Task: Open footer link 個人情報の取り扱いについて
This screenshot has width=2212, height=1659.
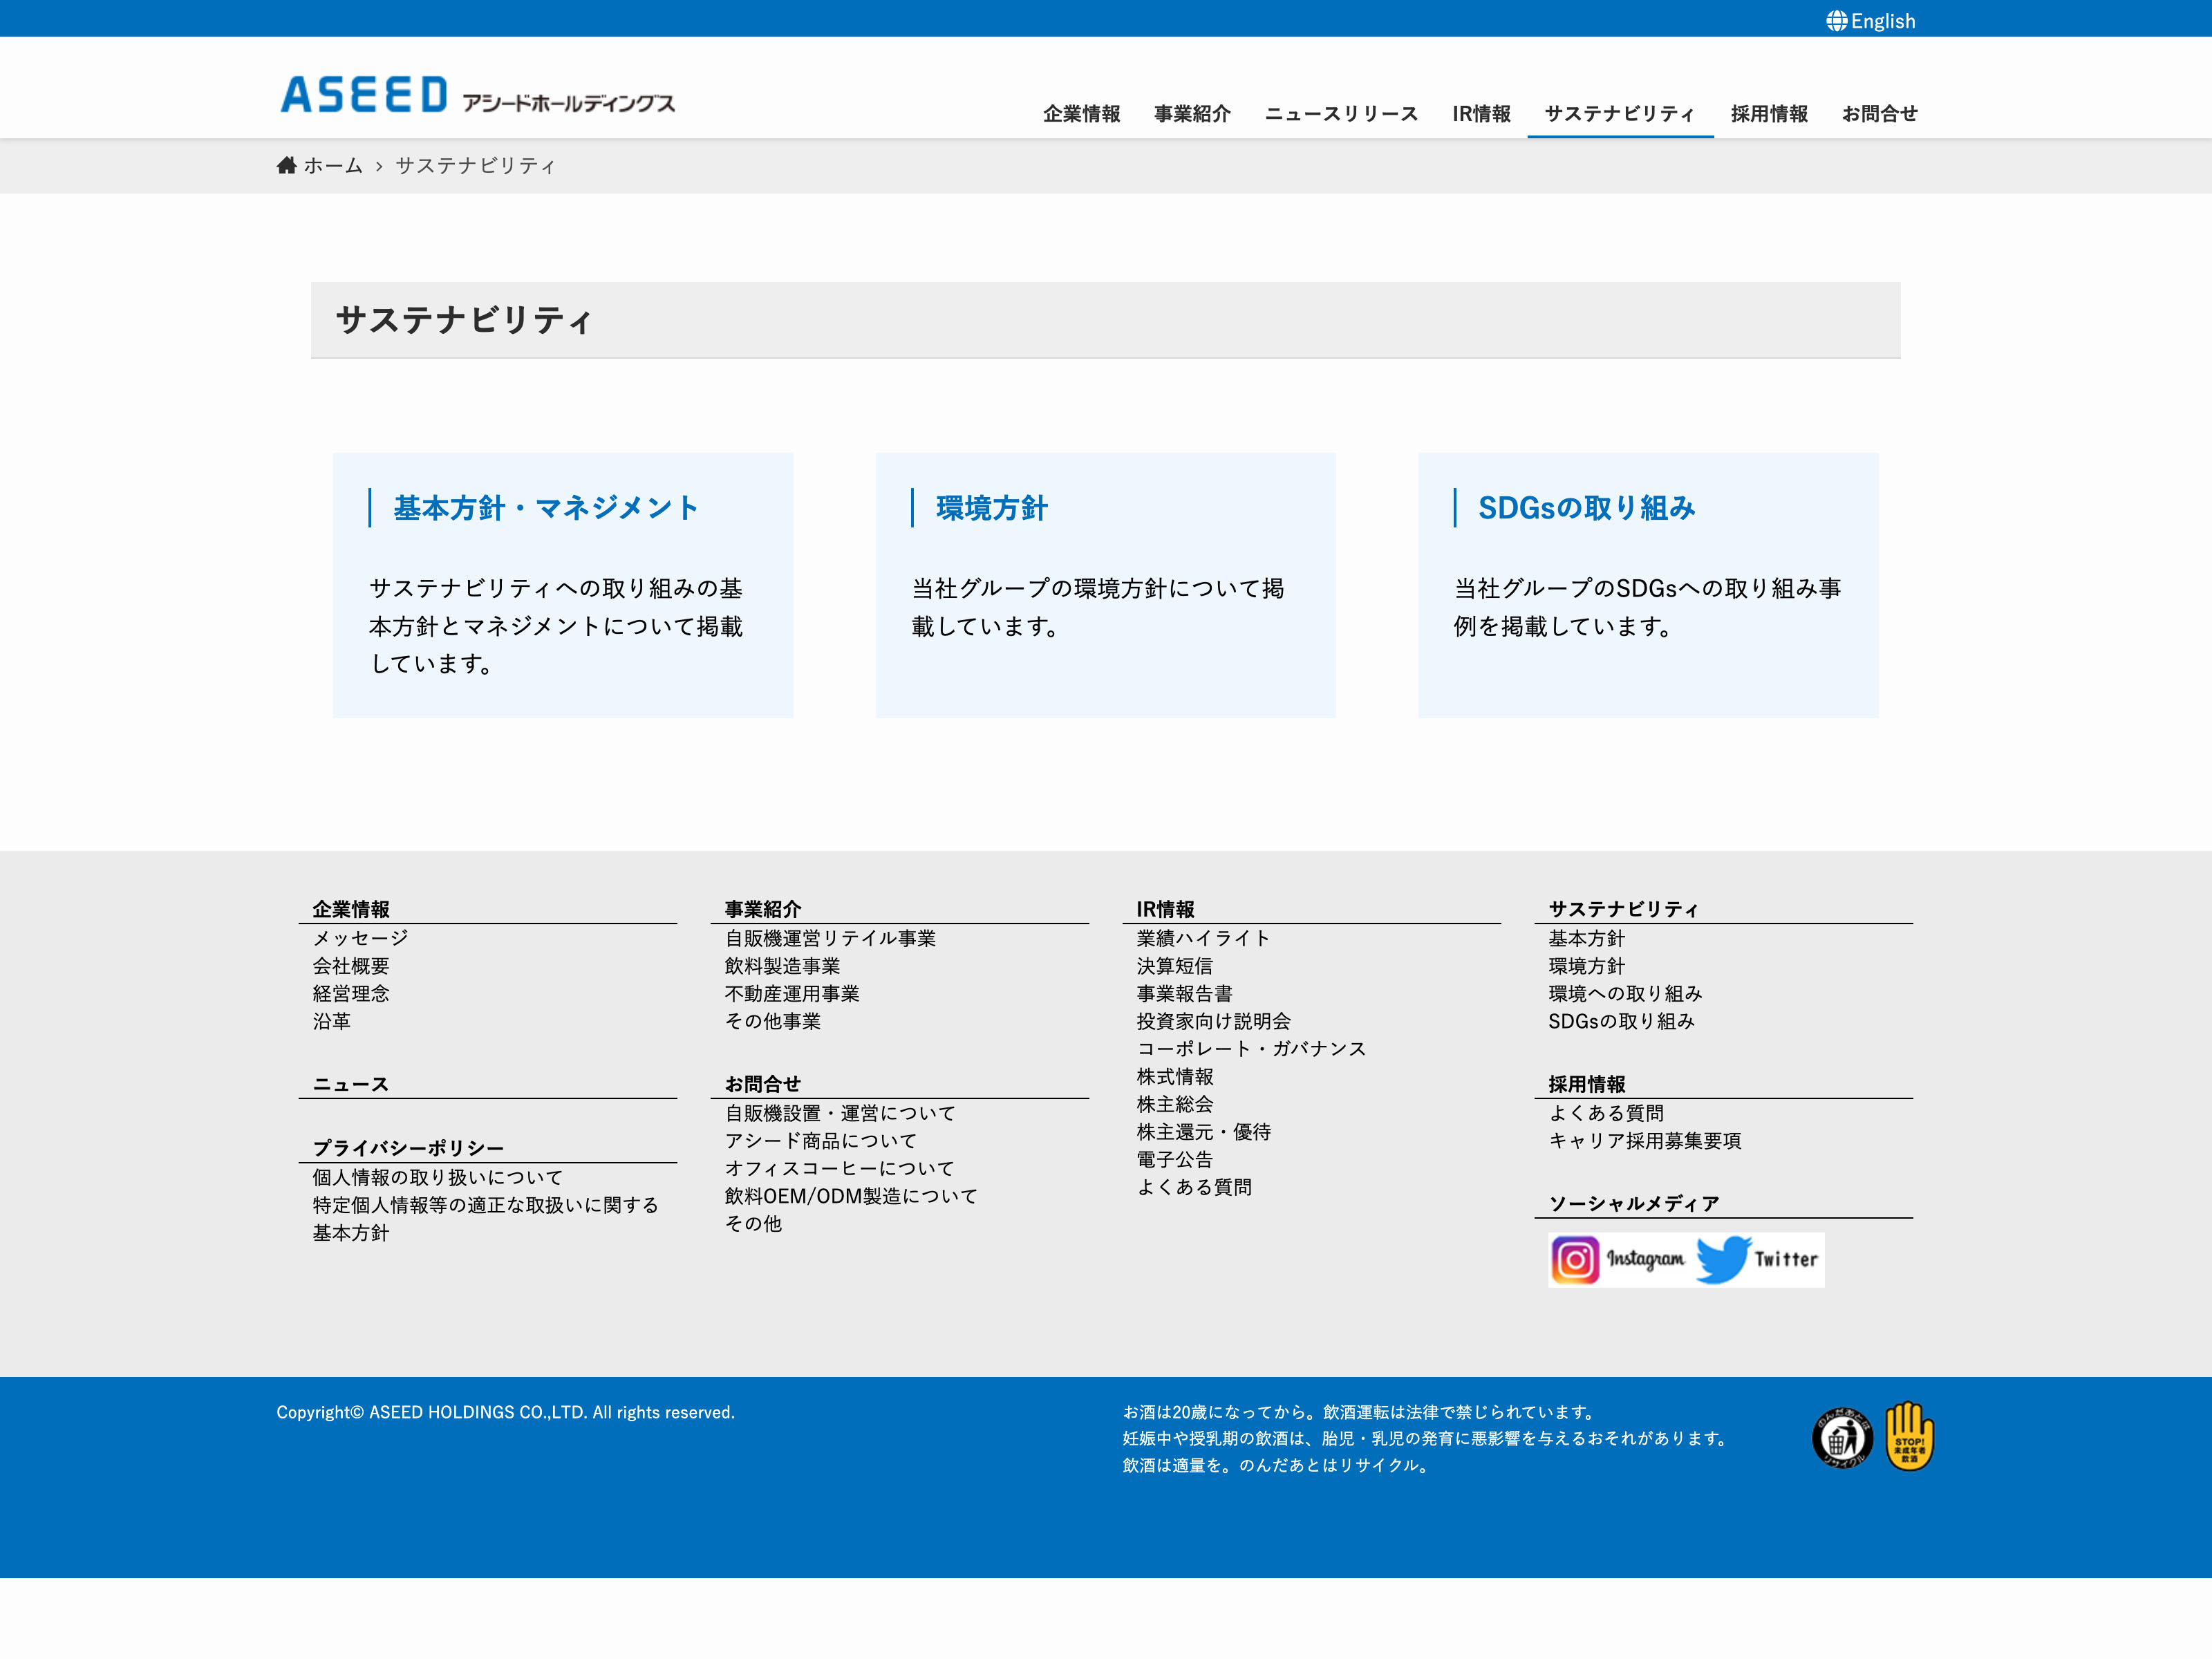Action: click(x=438, y=1178)
